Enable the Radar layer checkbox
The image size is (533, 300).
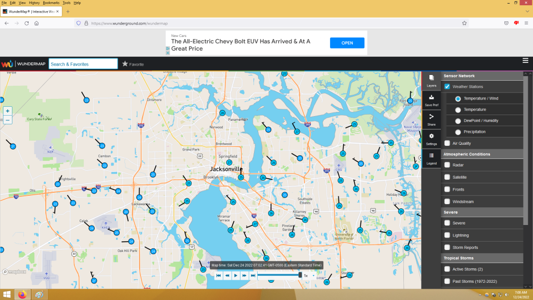tap(447, 165)
